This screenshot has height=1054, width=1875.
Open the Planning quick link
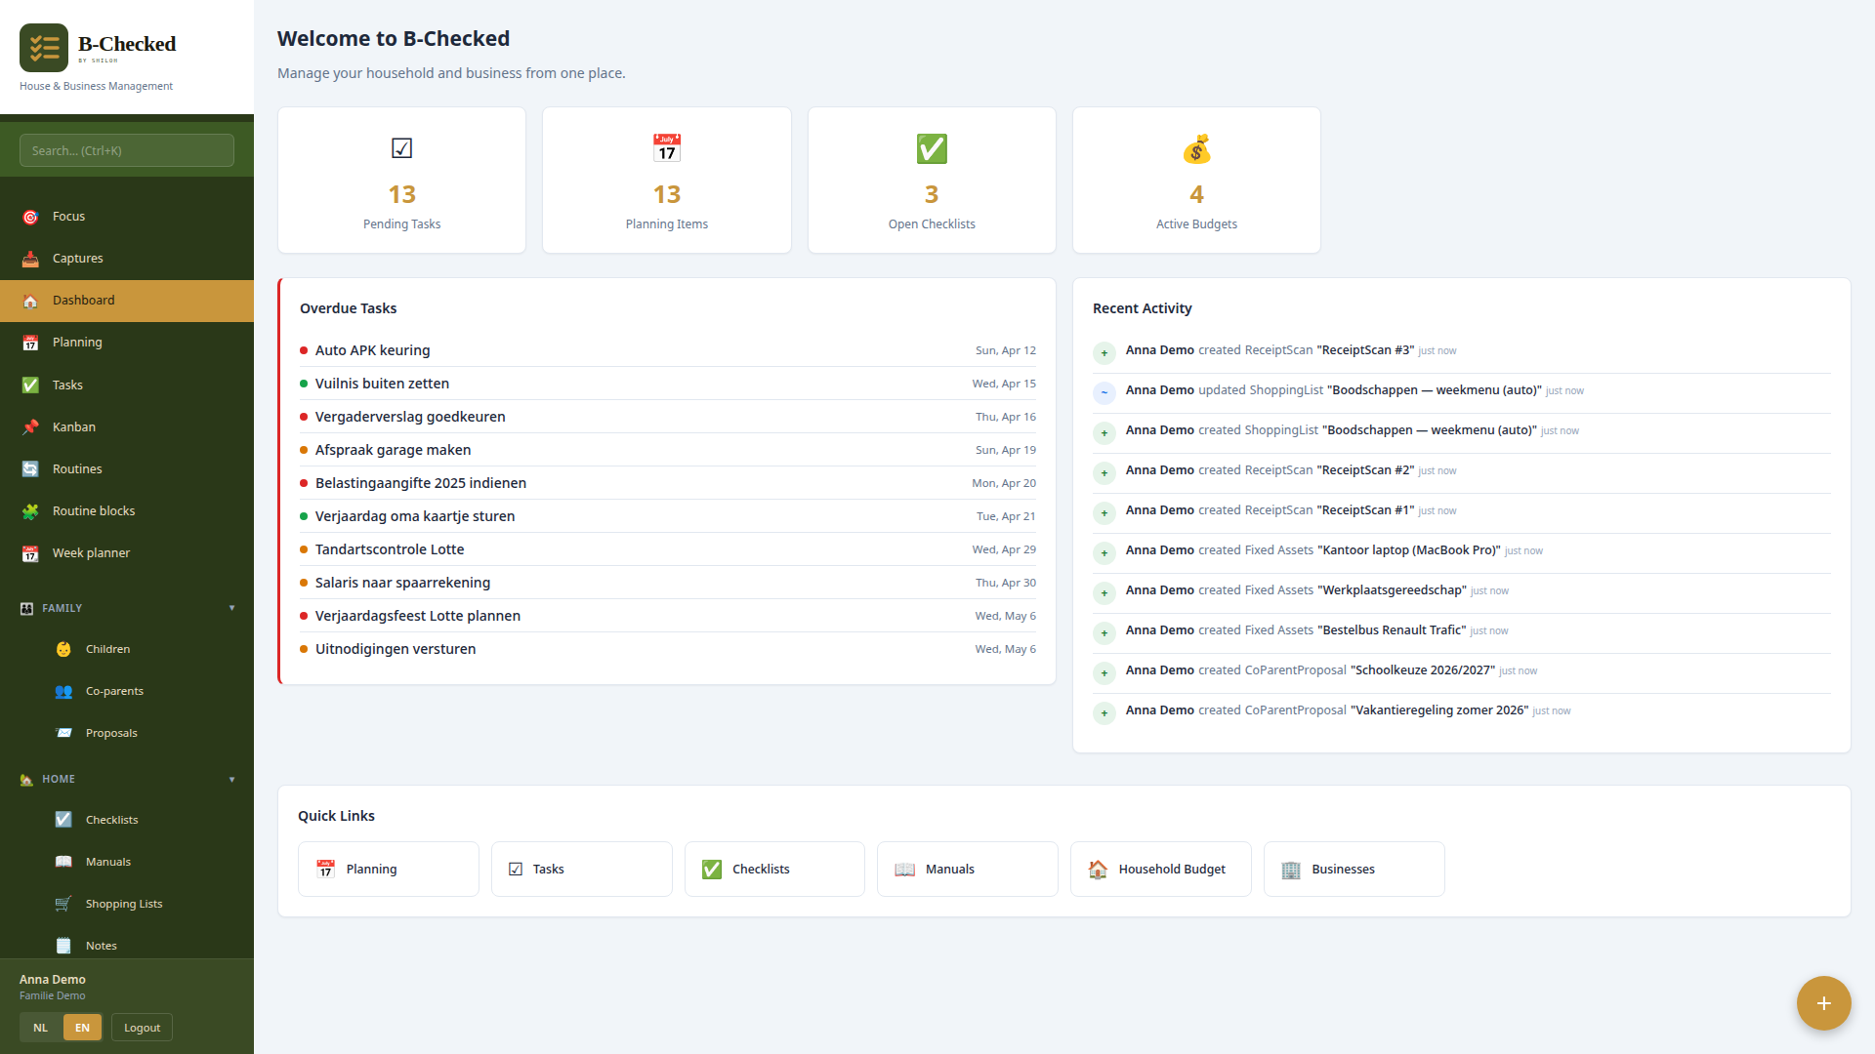click(389, 870)
